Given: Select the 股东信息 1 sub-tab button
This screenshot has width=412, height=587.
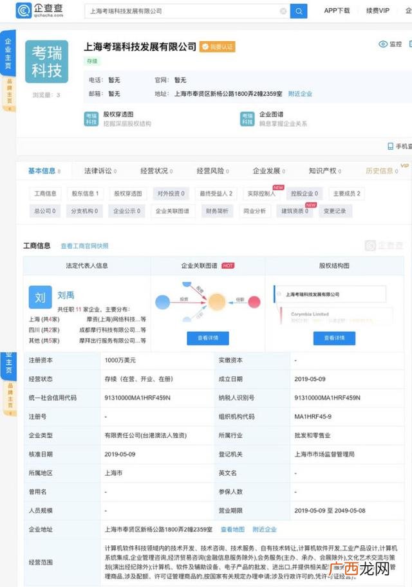Looking at the screenshot, I should 85,193.
